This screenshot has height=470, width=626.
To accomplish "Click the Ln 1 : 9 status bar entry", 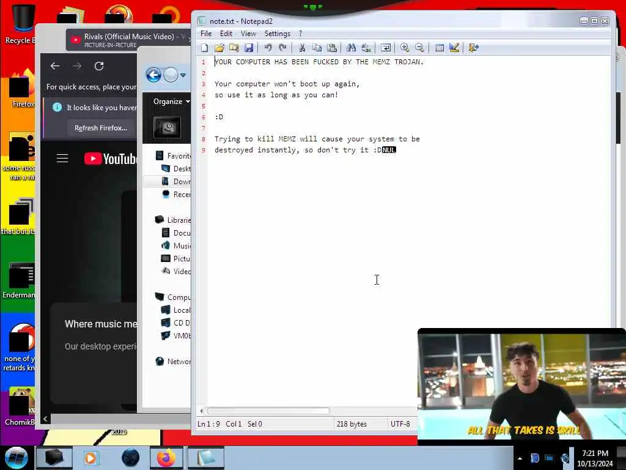I will pos(208,423).
